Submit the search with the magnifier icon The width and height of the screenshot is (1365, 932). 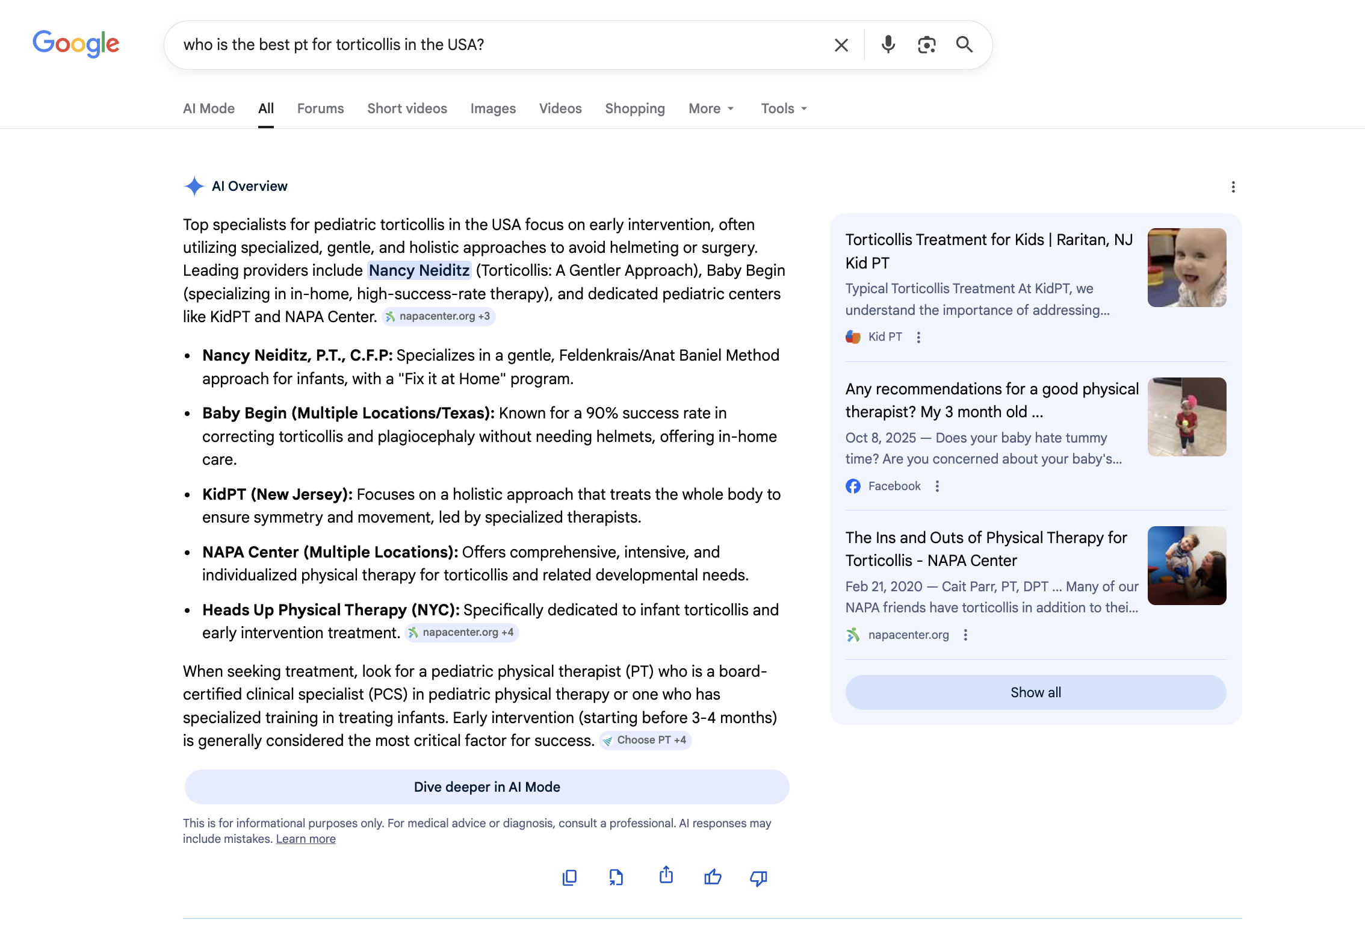click(964, 45)
